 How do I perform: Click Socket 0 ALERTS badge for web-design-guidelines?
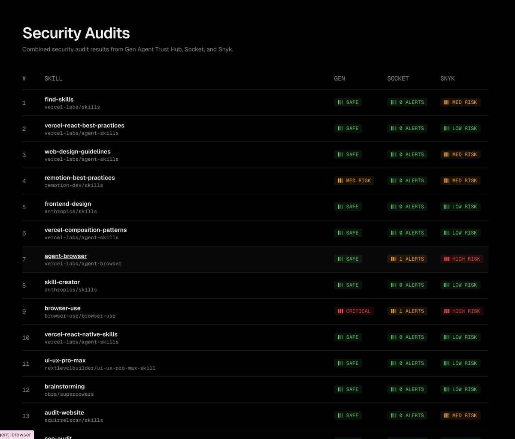407,155
